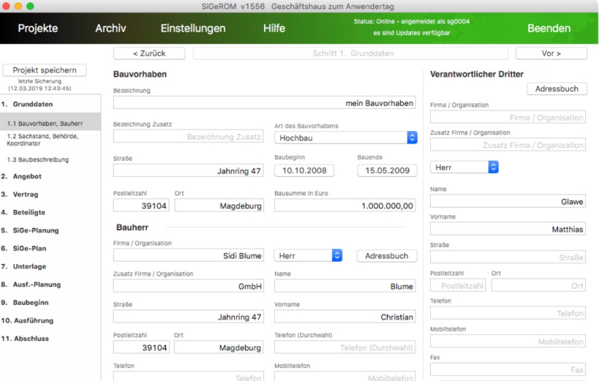Click the Baubeginn date field
The width and height of the screenshot is (599, 381).
304,170
